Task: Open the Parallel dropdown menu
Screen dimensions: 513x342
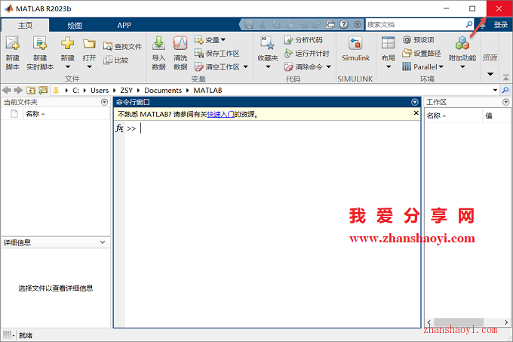Action: coord(422,66)
